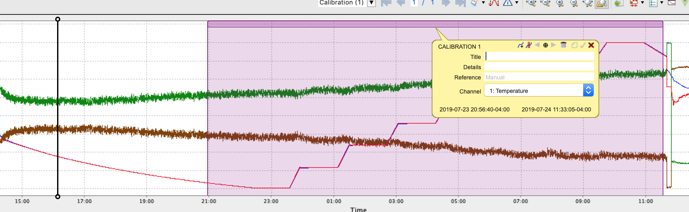Click the red curve icon in toolbar
This screenshot has width=689, height=212.
(494, 3)
